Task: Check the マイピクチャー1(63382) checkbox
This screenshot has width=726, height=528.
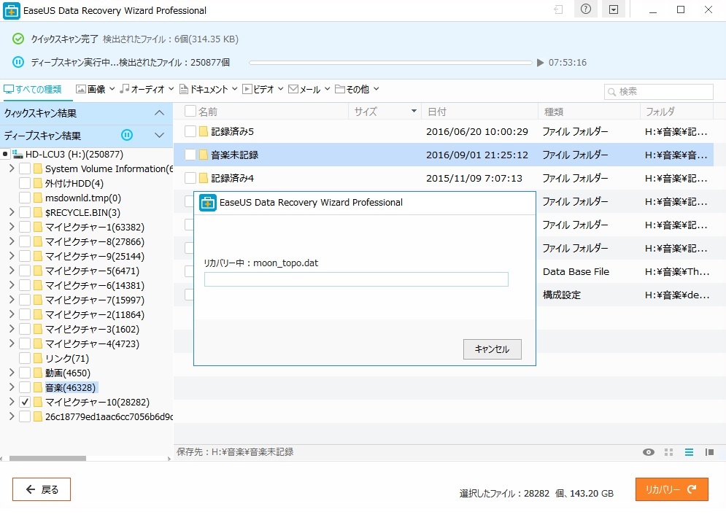Action: coord(25,228)
